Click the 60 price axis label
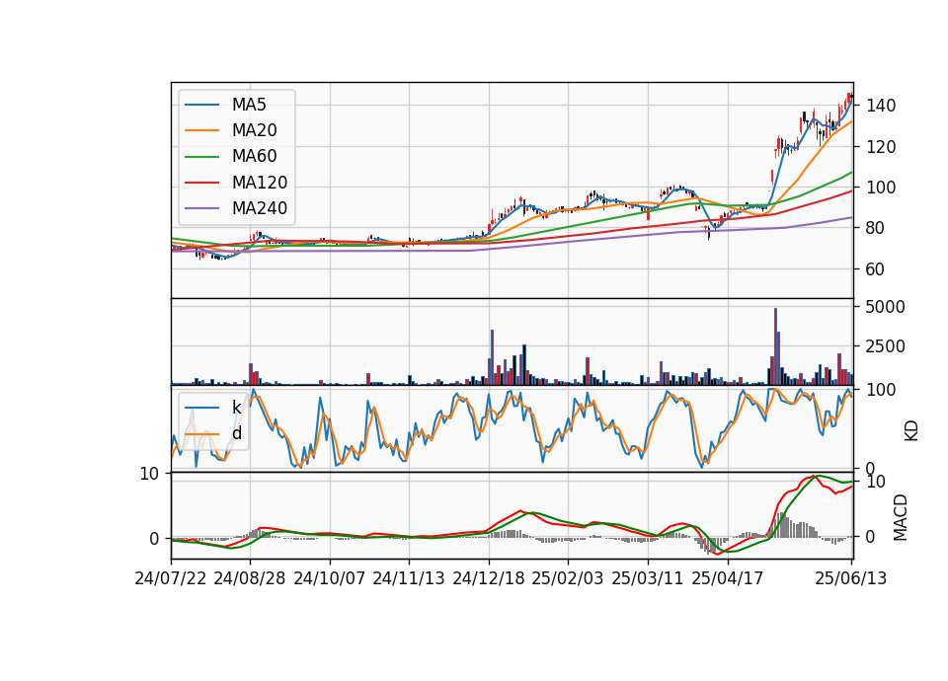Viewport: 948px width, 681px height. click(x=876, y=268)
